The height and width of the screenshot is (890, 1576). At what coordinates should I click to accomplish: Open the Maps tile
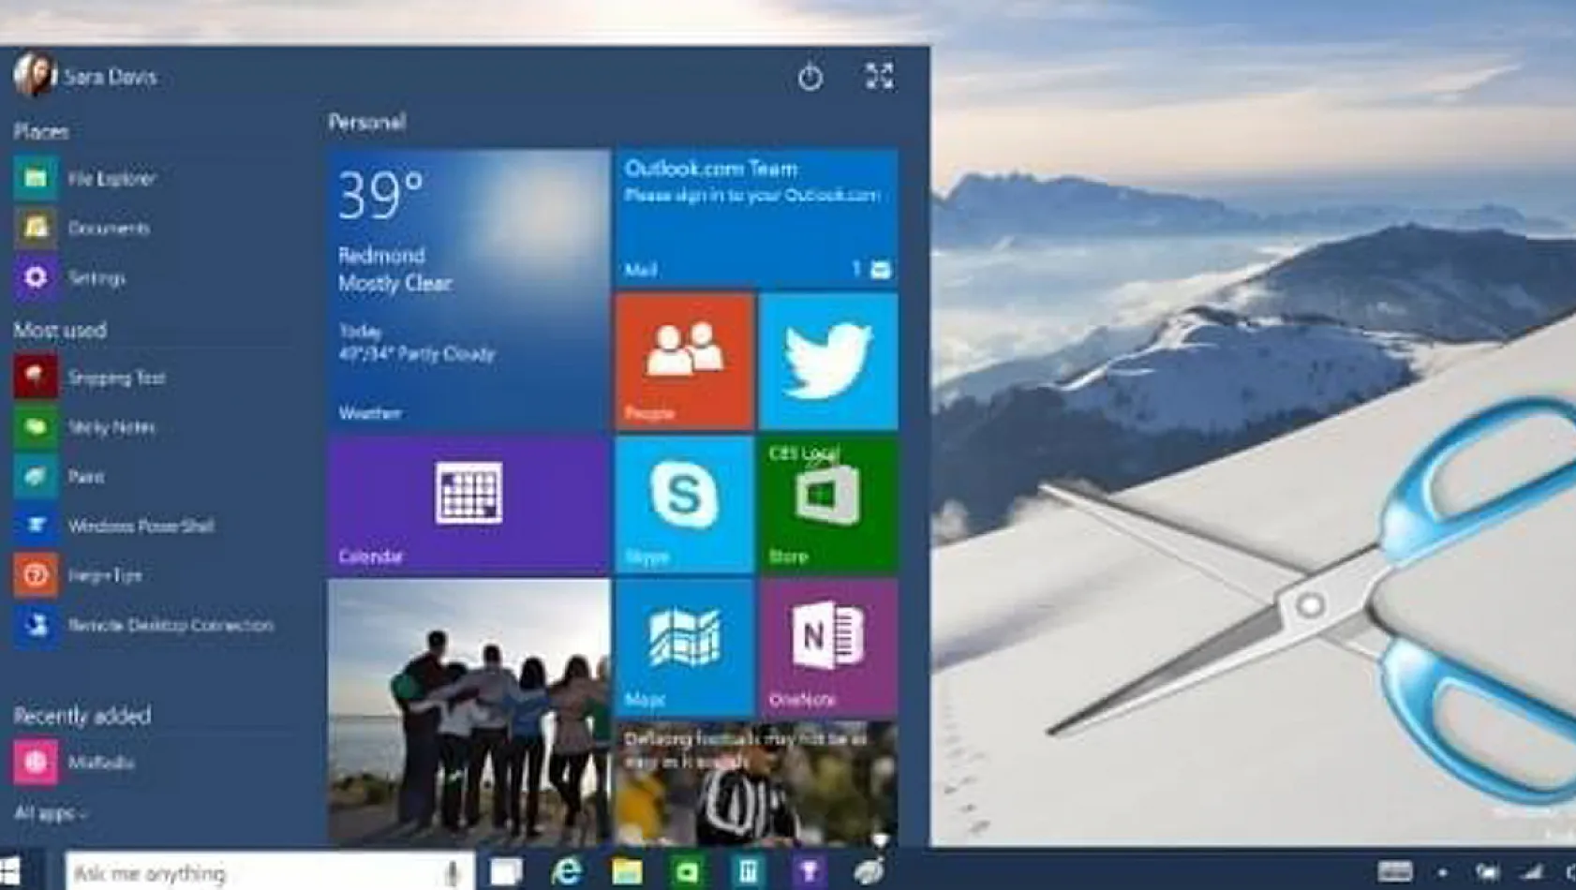pyautogui.click(x=685, y=648)
